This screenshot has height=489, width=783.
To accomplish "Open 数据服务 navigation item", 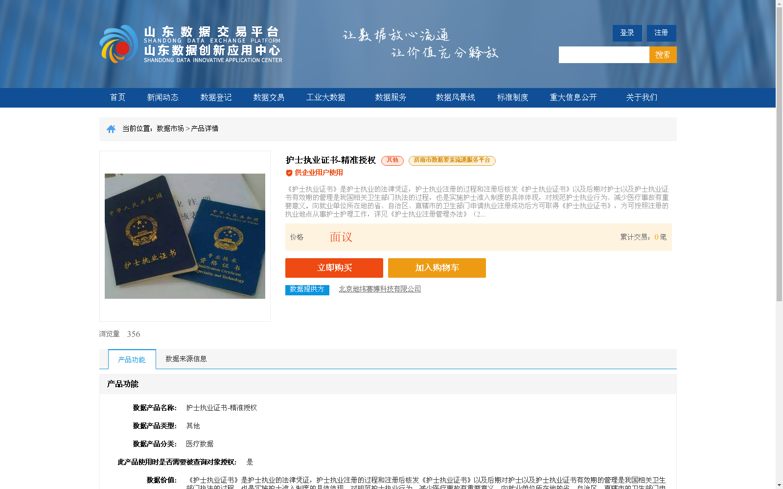I will [391, 97].
